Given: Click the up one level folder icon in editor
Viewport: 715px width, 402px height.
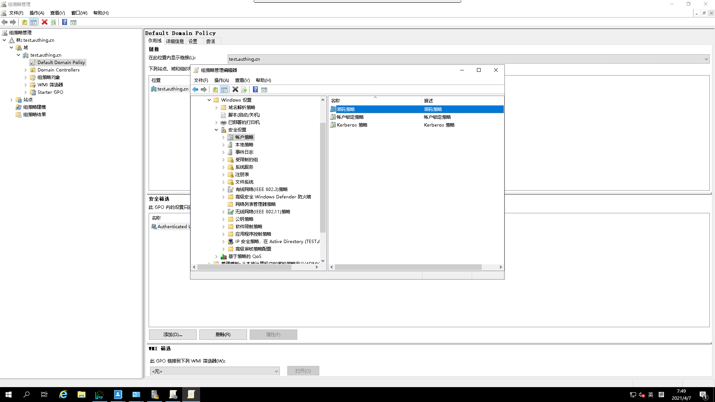Looking at the screenshot, I should point(215,90).
